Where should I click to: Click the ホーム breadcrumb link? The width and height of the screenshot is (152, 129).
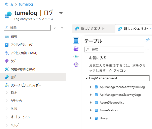point(9,4)
